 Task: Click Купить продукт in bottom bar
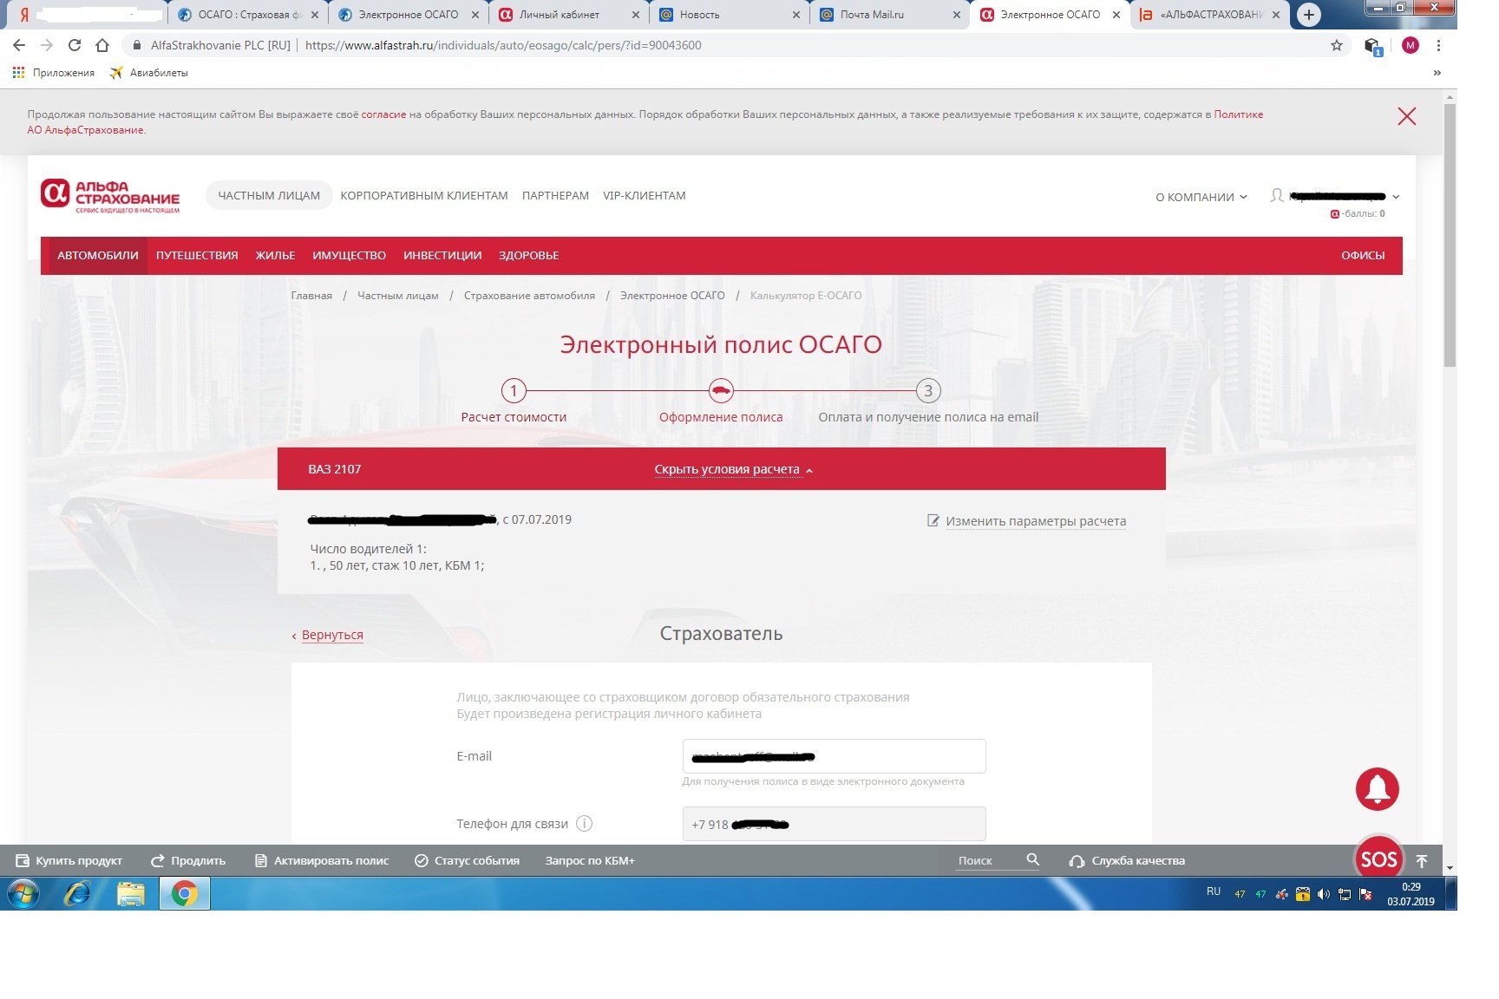point(69,861)
